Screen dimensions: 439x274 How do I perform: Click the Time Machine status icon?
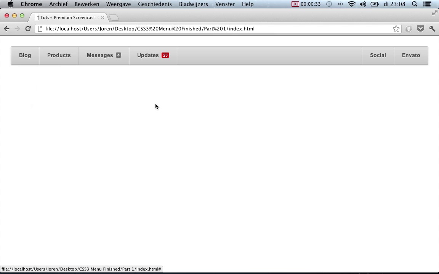pos(329,4)
